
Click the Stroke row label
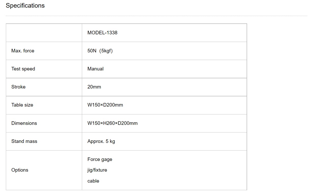(18, 87)
